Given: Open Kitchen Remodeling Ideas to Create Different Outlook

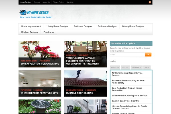Looking at the screenshot, I should tap(129, 107).
